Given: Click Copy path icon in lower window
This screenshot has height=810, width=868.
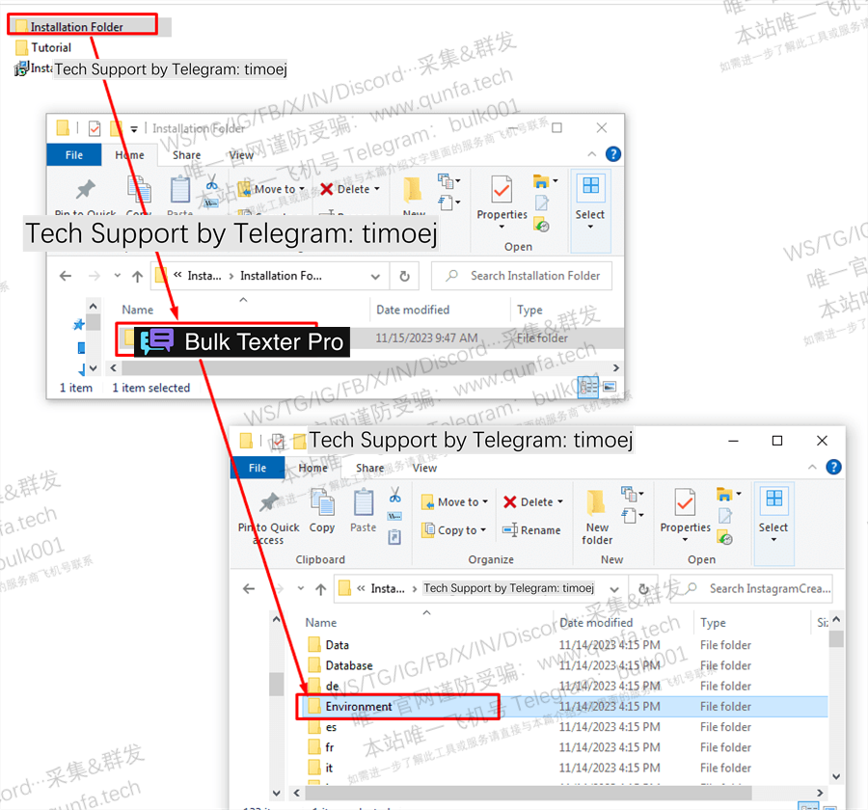Looking at the screenshot, I should (x=394, y=516).
